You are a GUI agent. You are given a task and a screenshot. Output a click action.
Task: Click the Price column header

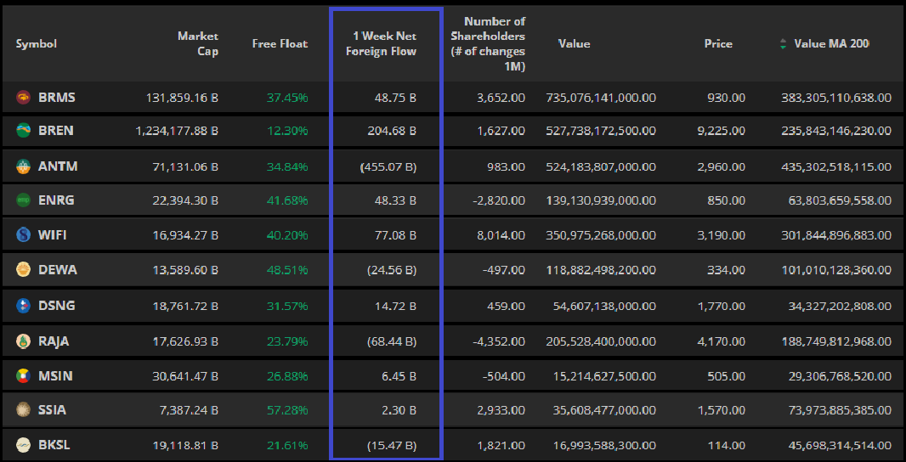click(x=718, y=43)
